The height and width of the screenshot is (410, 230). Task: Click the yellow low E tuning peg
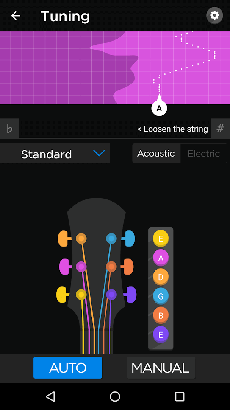(63, 295)
